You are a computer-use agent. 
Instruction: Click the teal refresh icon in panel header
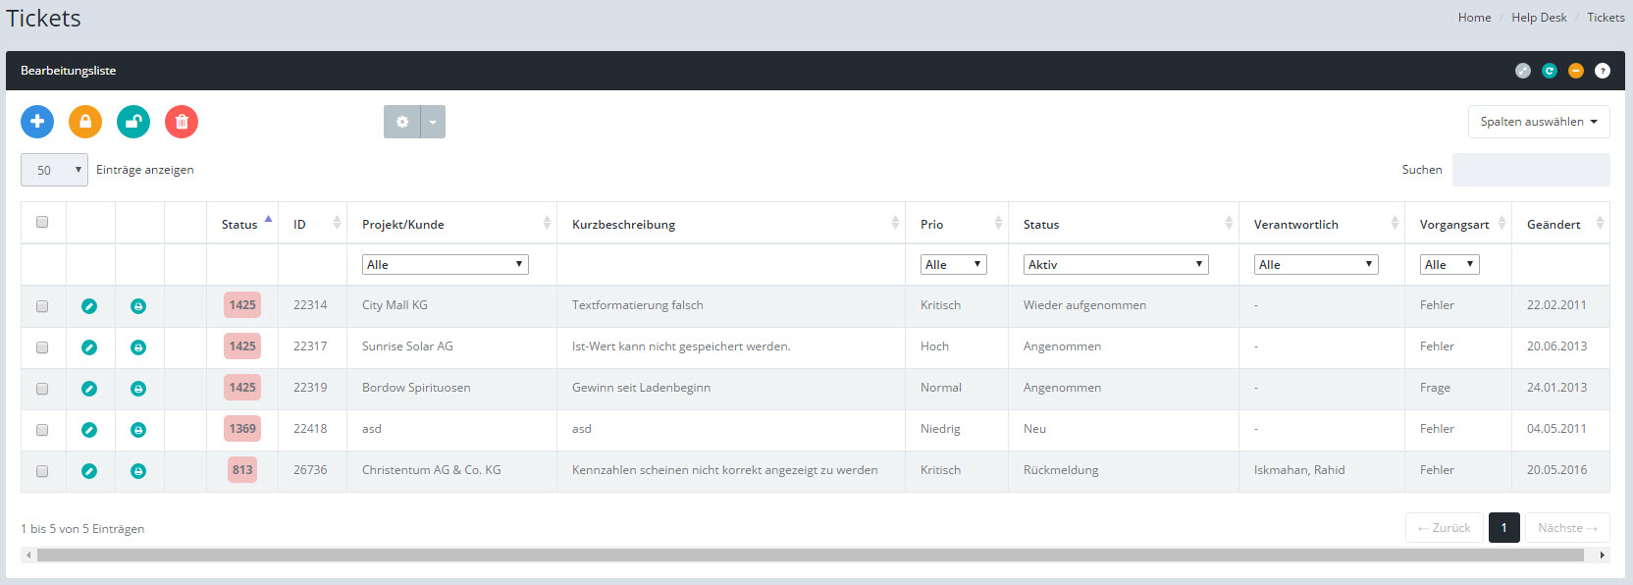coord(1550,71)
